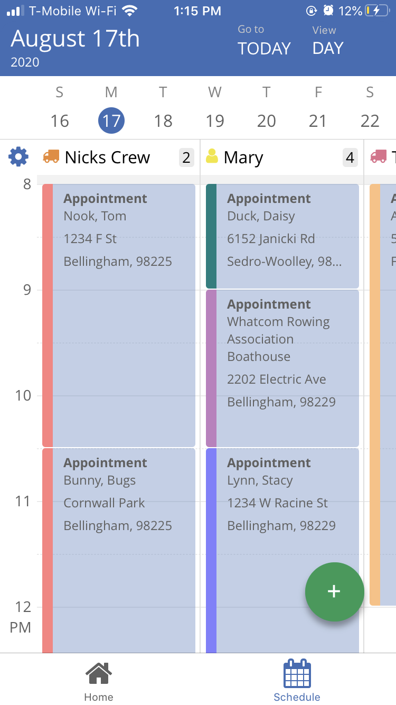Viewport: 396px width, 705px height.
Task: Select Tuesday 18 in week strip
Action: [163, 120]
